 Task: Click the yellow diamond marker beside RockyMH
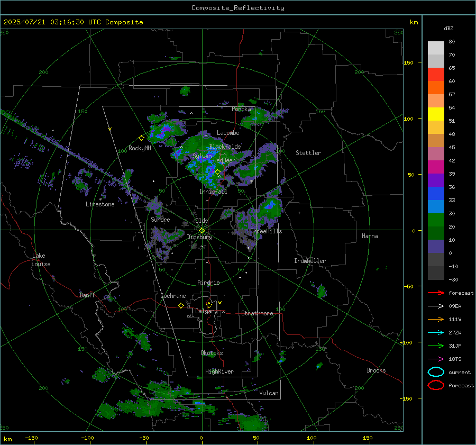[x=141, y=138]
